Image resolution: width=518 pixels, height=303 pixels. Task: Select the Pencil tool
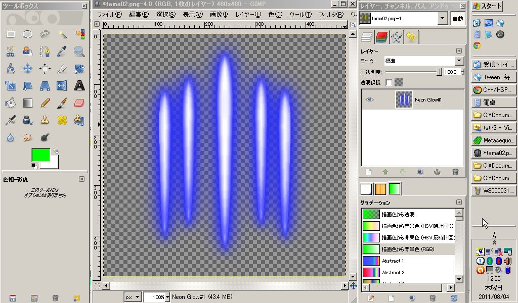(45, 103)
